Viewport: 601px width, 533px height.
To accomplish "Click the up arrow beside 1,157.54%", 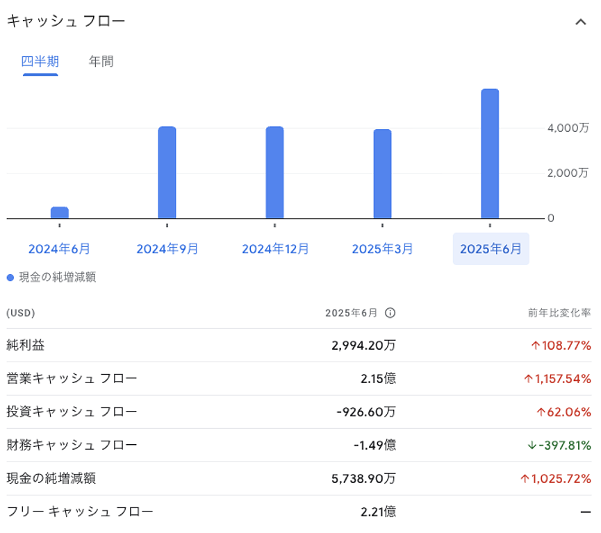I will tap(528, 379).
